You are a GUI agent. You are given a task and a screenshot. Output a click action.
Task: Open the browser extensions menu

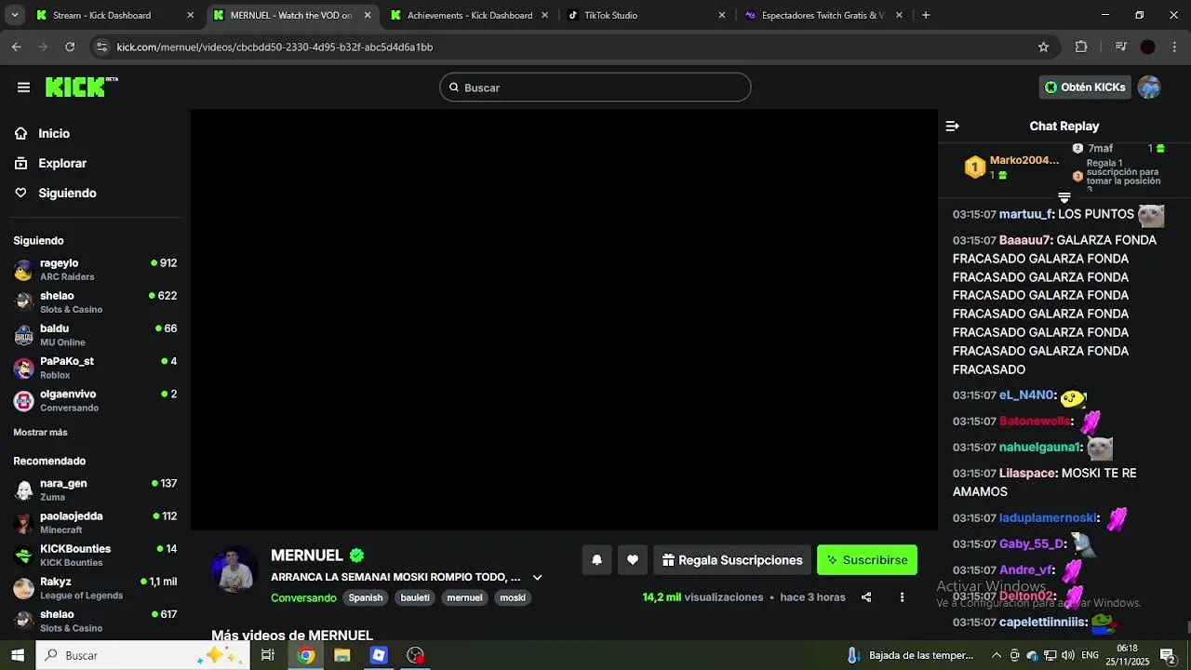tap(1081, 47)
